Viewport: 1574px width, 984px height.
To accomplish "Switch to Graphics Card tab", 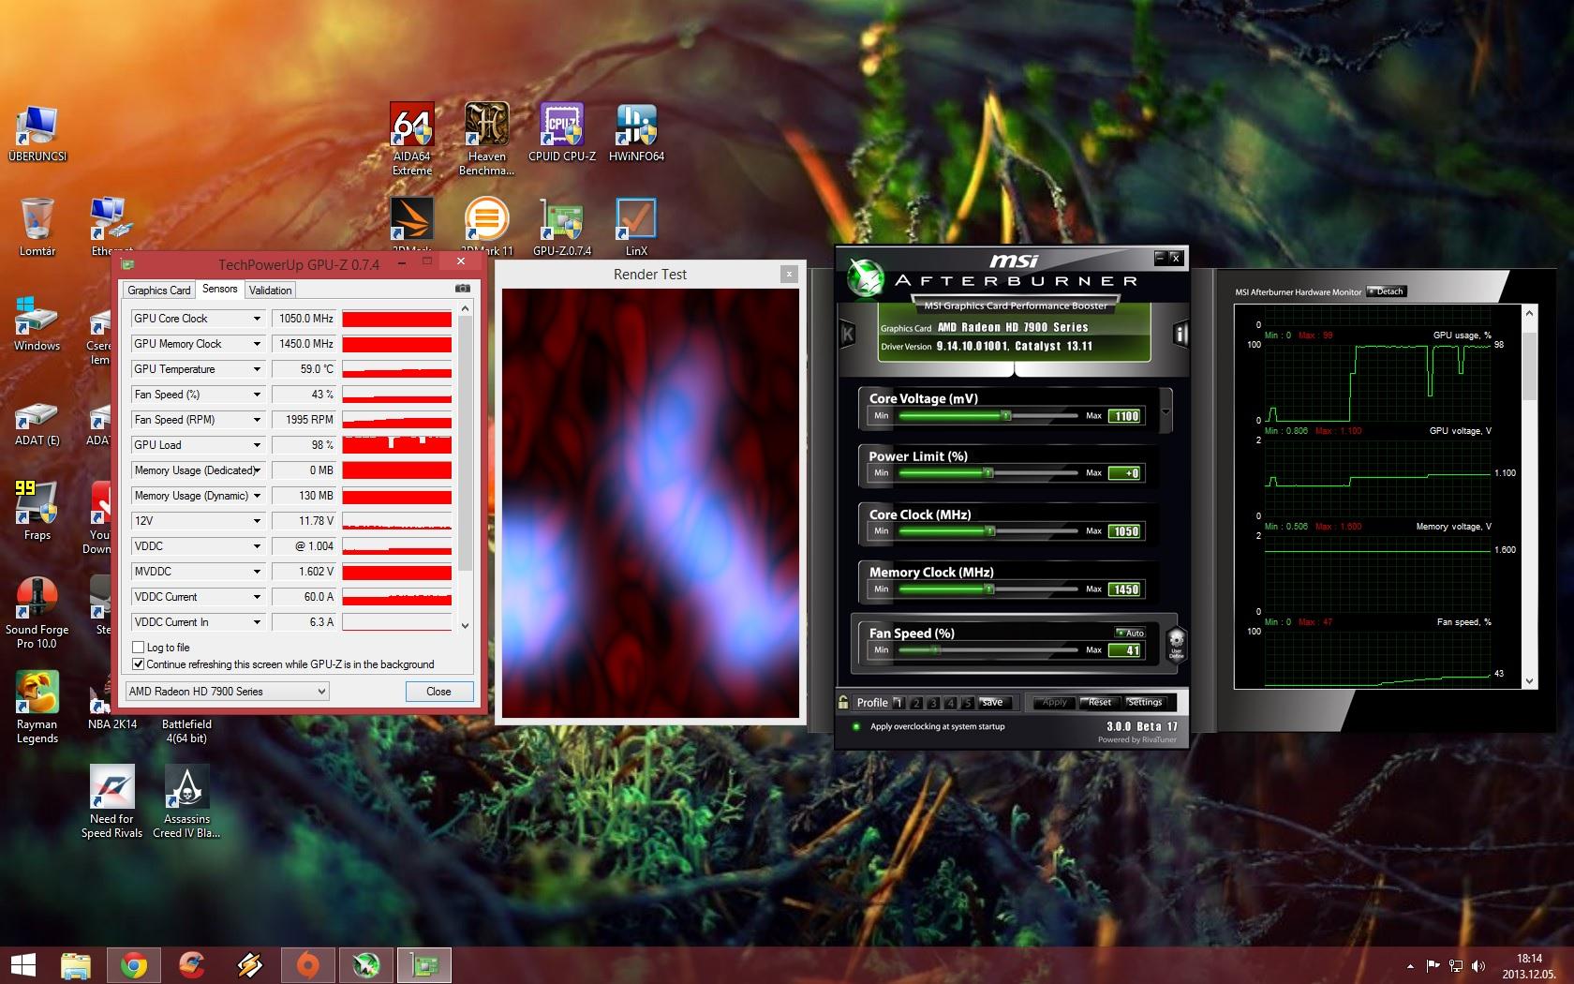I will click(159, 291).
